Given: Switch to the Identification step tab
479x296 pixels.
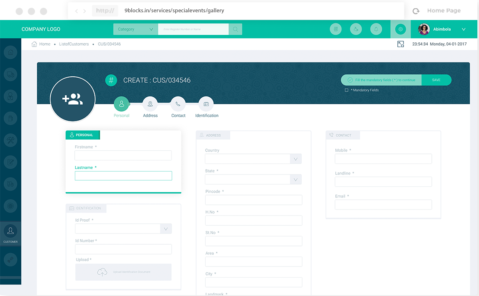Looking at the screenshot, I should [206, 107].
